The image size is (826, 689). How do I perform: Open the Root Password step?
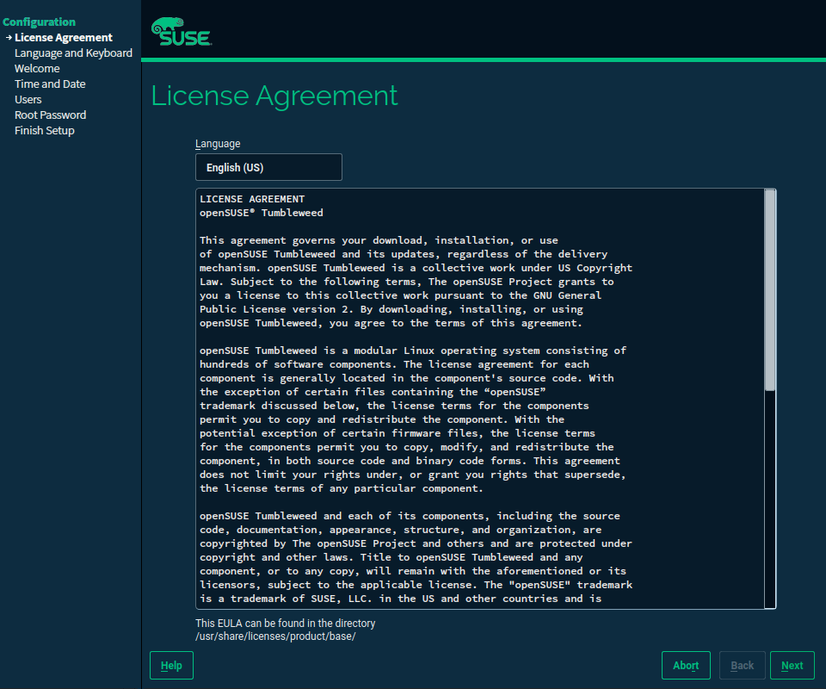coord(50,115)
